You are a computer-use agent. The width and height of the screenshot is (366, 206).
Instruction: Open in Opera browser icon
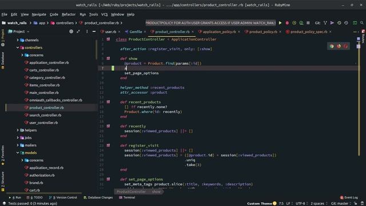(x=345, y=46)
